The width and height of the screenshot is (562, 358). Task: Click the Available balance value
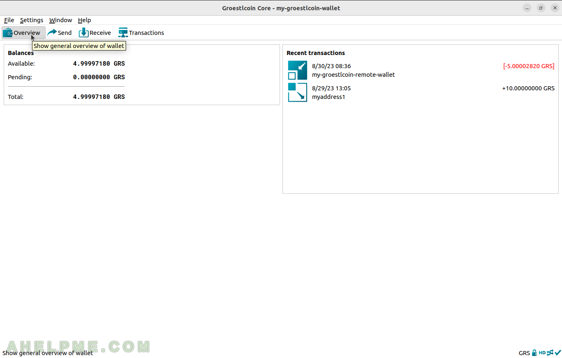[x=99, y=64]
